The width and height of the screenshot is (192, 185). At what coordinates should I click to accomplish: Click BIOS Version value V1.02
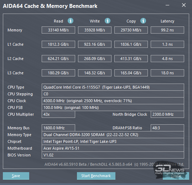113,155
